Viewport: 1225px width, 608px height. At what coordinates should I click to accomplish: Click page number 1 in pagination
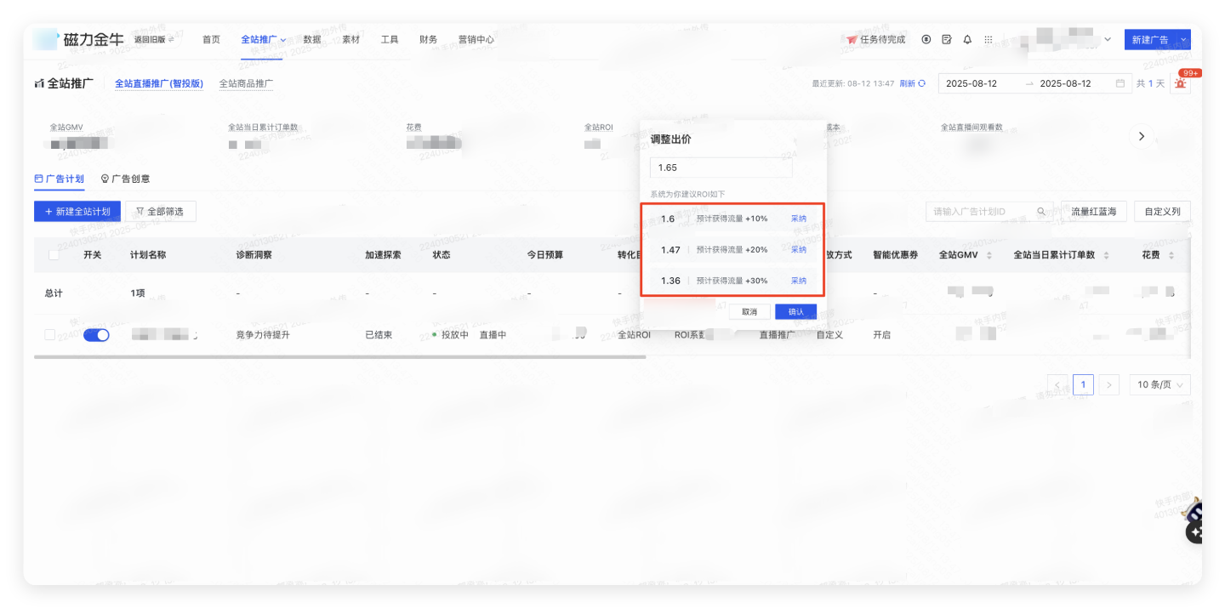pos(1083,384)
